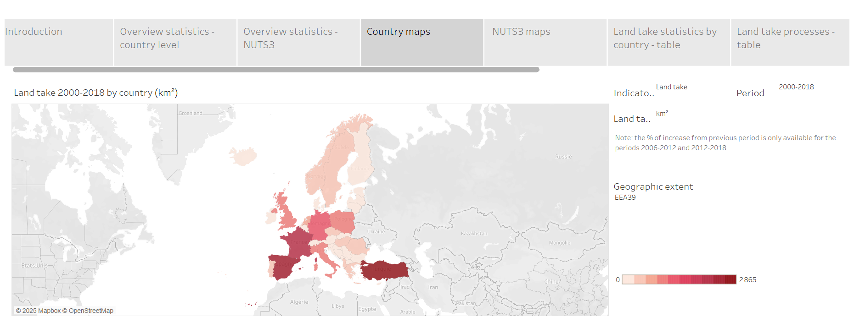The width and height of the screenshot is (854, 328).
Task: Expand the Period dropdown showing 2000-2018
Action: point(796,87)
